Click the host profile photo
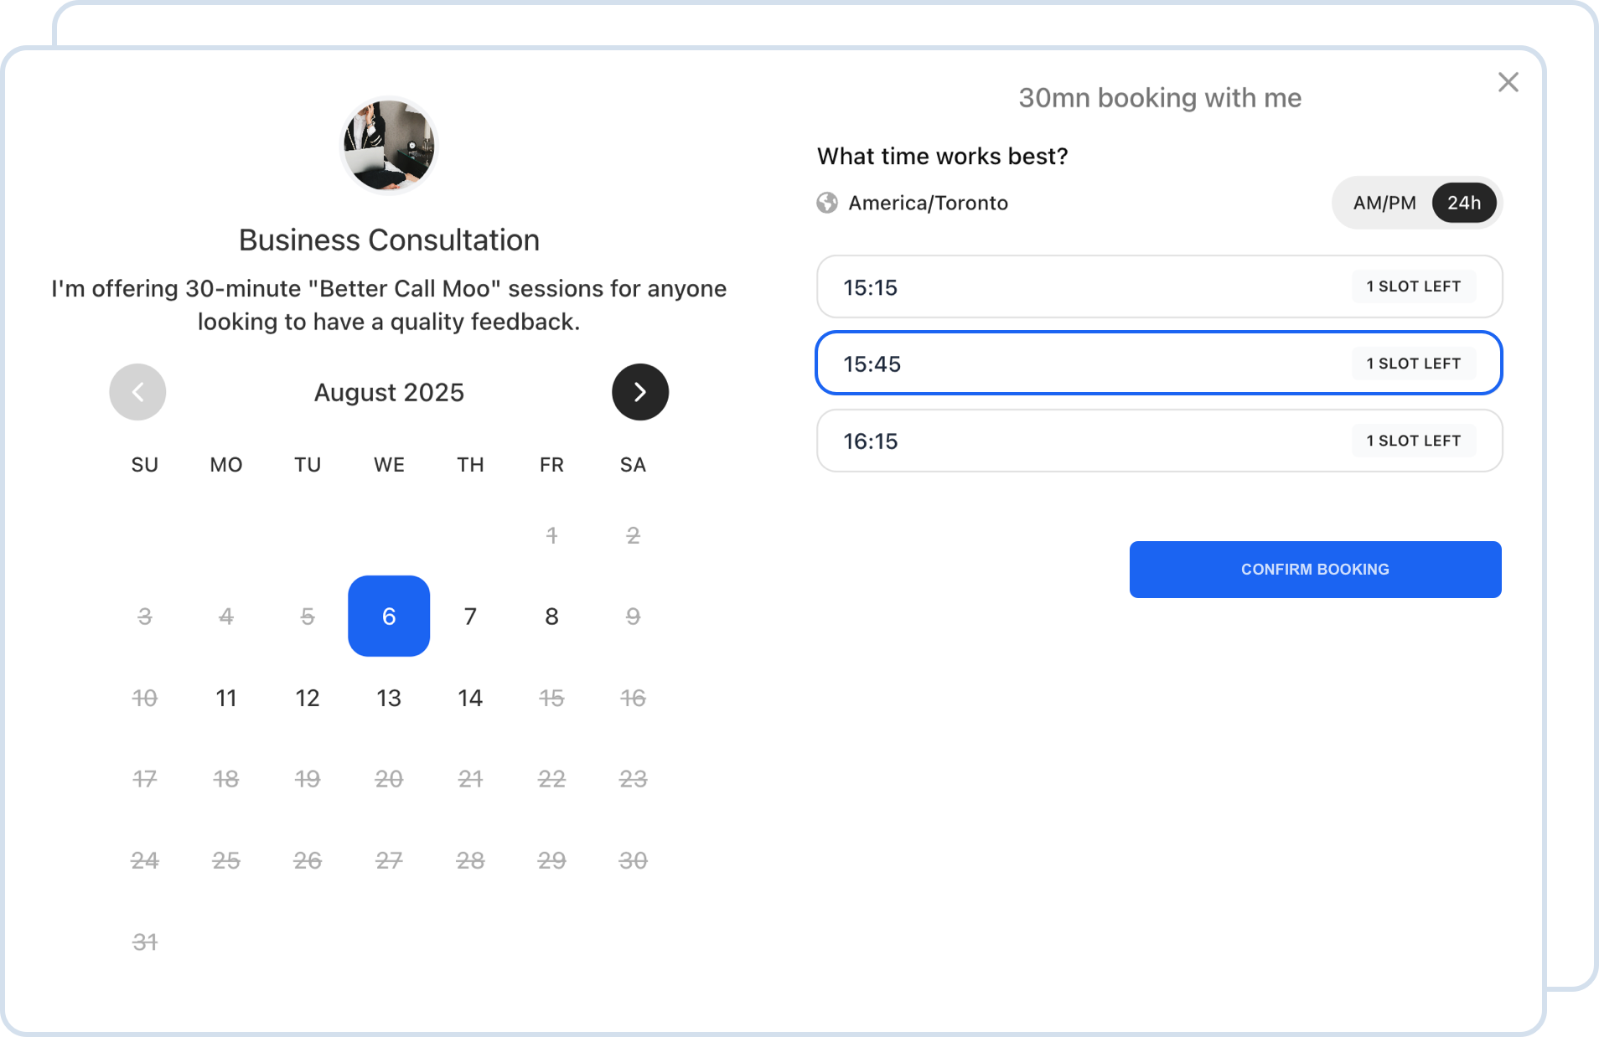1599x1037 pixels. click(x=389, y=145)
